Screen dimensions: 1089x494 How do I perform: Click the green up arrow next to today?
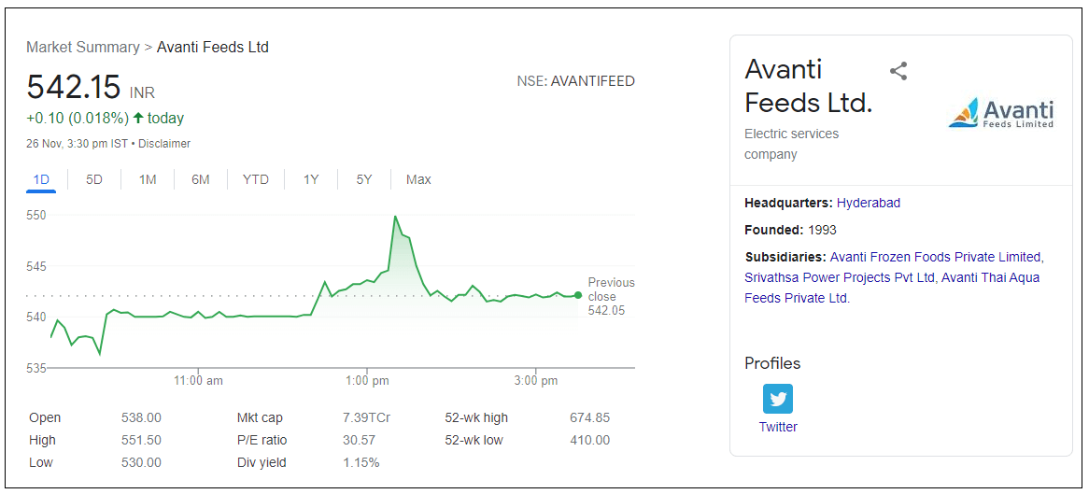137,118
